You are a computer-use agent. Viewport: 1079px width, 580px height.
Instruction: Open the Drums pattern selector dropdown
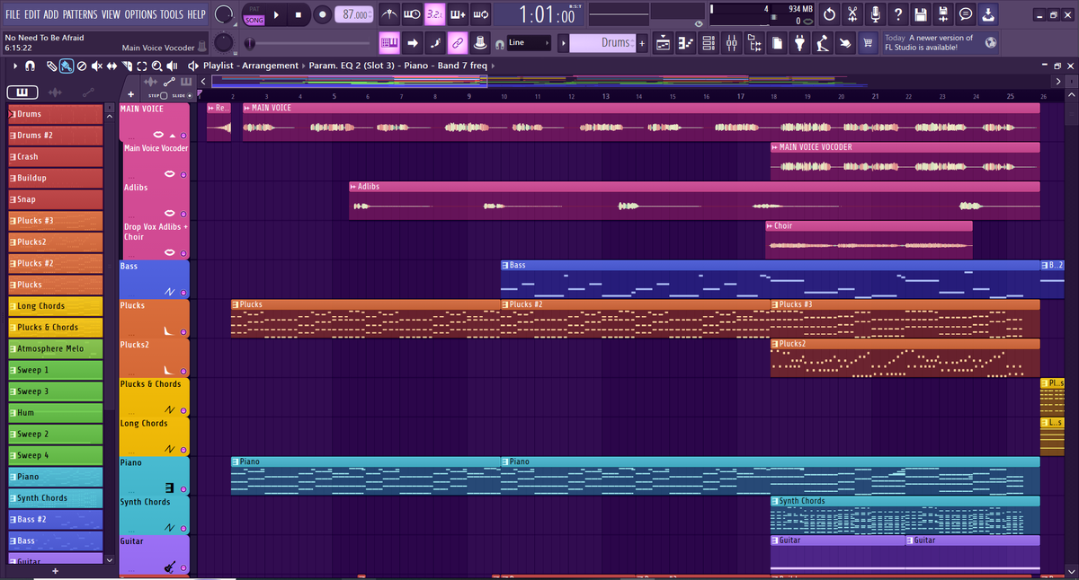[602, 43]
